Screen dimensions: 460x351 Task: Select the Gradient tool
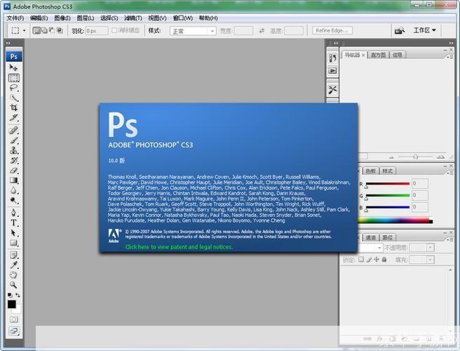(x=13, y=180)
